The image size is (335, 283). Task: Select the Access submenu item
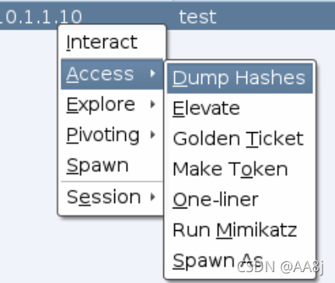(x=112, y=74)
